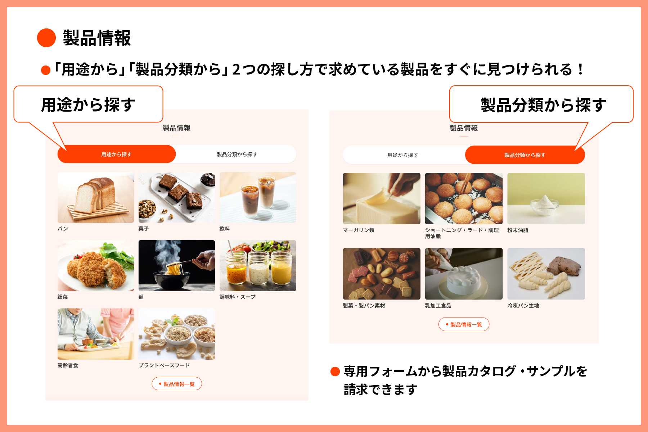
Task: Open the 粉末油脂 powder thumbnail
Action: (546, 198)
